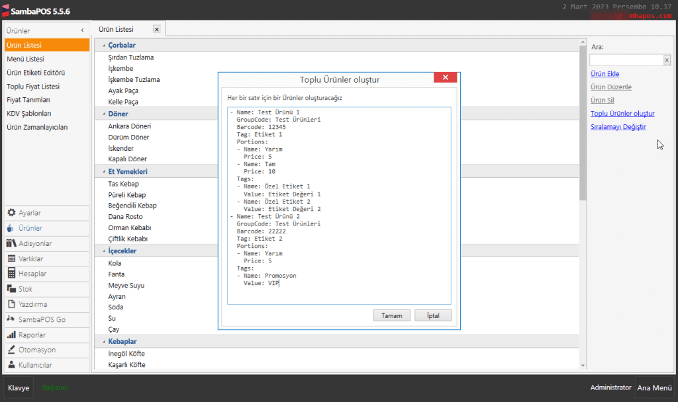678x402 pixels.
Task: Select Fiyat Tanımları menu item
Action: point(28,100)
